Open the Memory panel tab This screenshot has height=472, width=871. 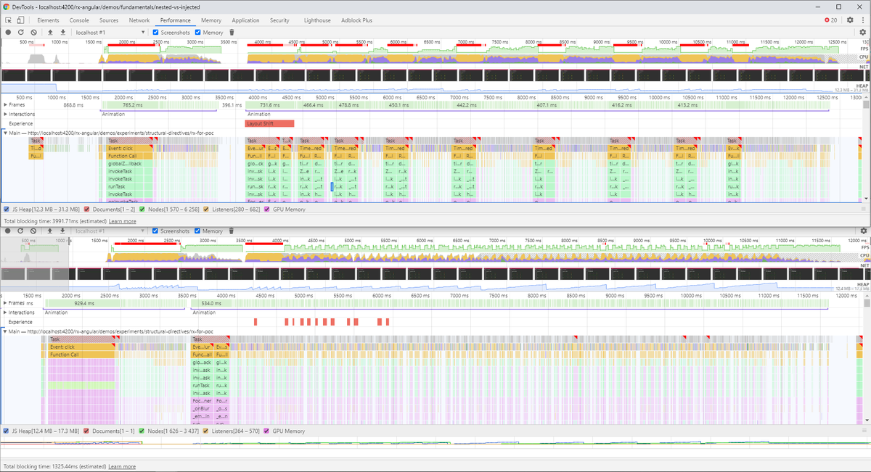[211, 20]
